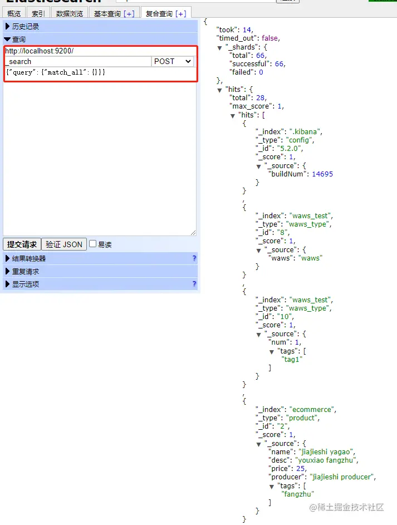Screen dimensions: 397x525
Task: Click the _search path input
Action: (78, 62)
